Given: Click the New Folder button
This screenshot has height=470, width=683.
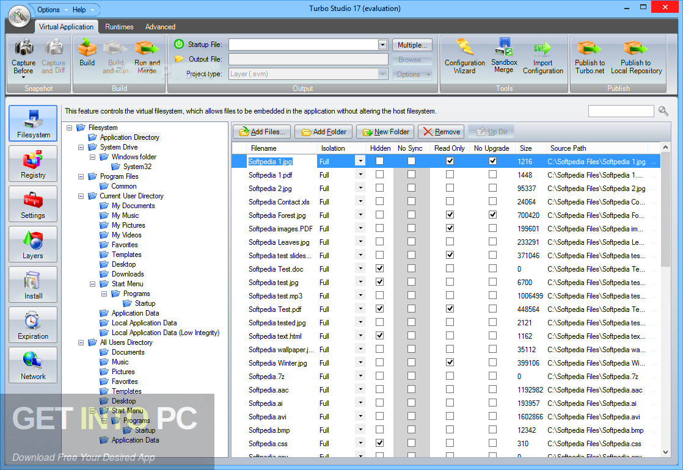Looking at the screenshot, I should [x=385, y=131].
